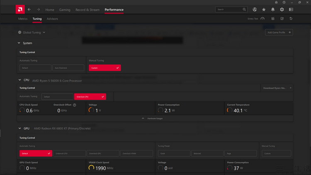Collapse the System section chevron
This screenshot has height=175, width=311.
19,43
